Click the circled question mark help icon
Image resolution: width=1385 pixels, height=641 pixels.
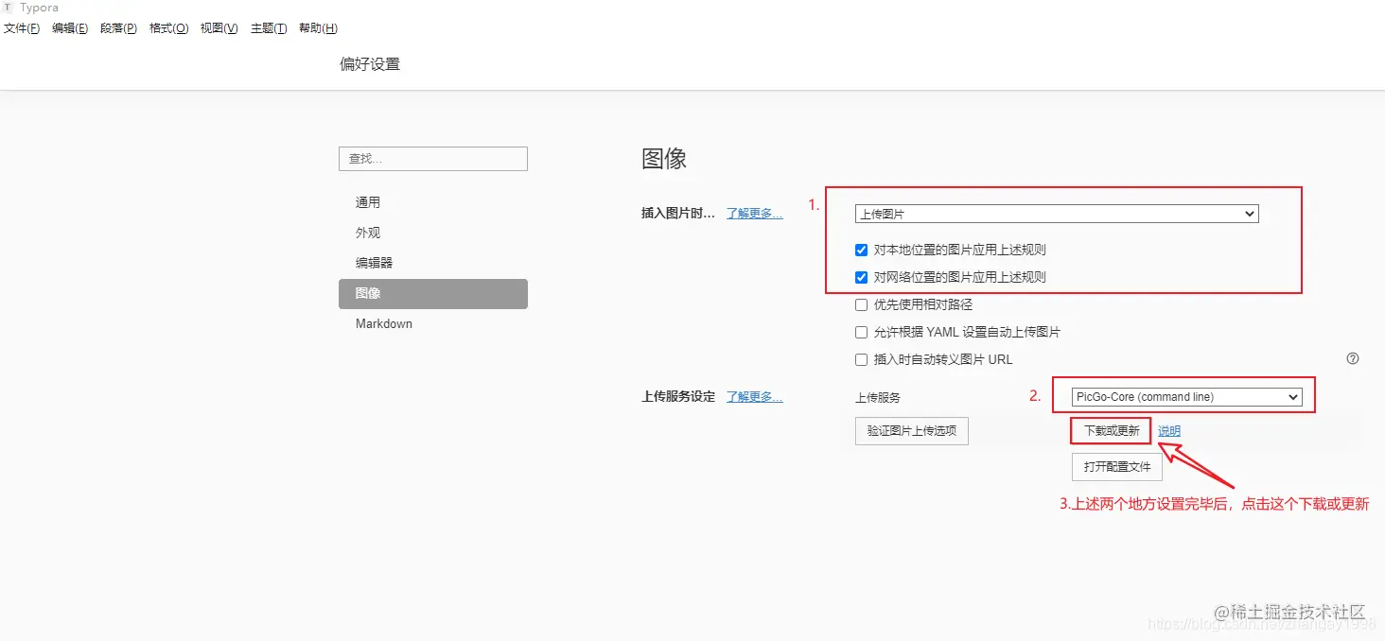click(1352, 358)
